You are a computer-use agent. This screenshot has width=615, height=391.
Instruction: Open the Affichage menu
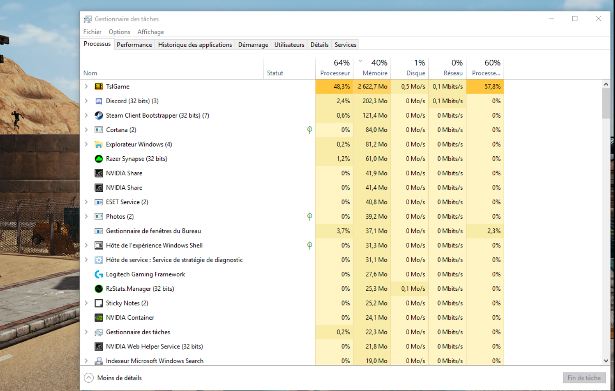(x=151, y=32)
